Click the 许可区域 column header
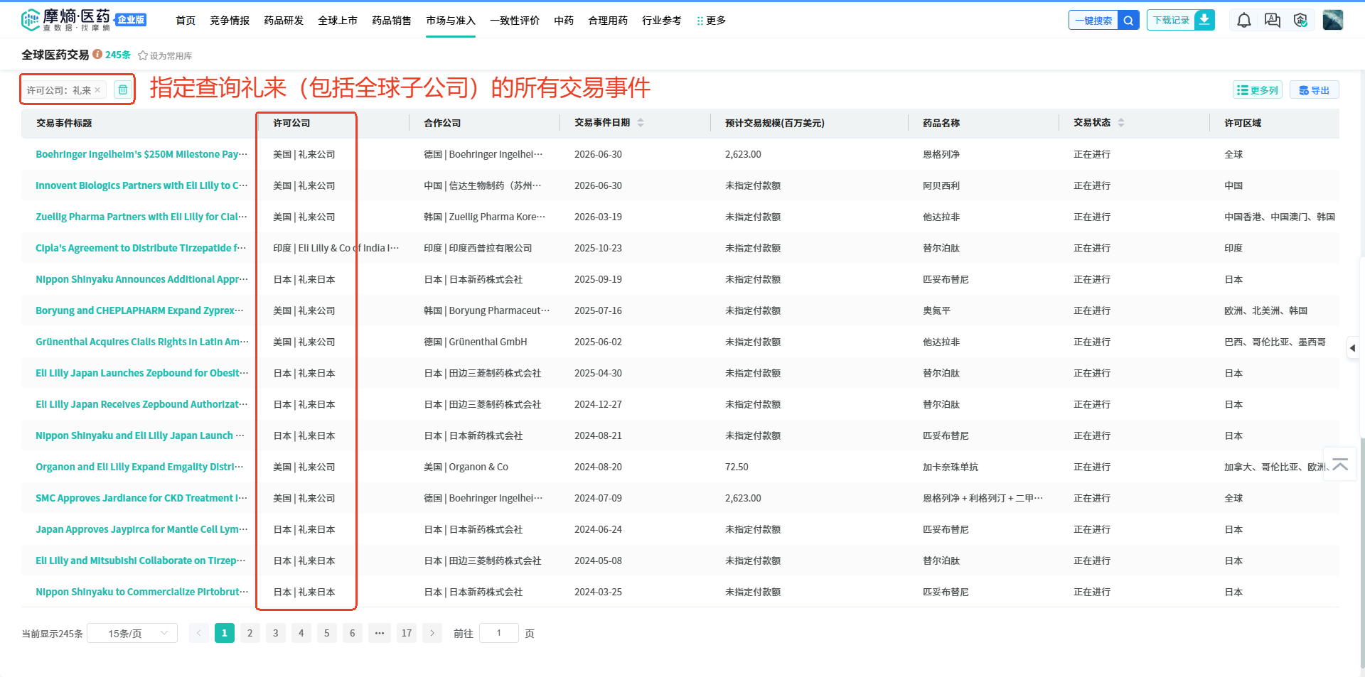The height and width of the screenshot is (677, 1365). (1243, 123)
